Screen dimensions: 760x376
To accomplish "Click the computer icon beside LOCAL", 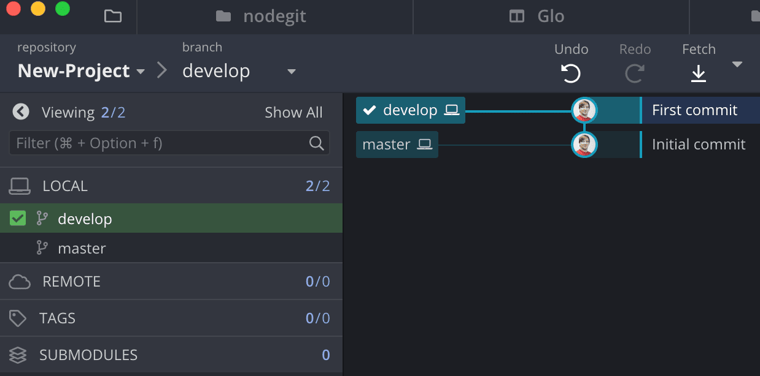I will (20, 186).
